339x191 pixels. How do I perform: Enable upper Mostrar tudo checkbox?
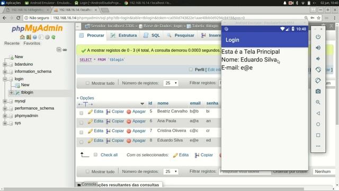point(87,83)
